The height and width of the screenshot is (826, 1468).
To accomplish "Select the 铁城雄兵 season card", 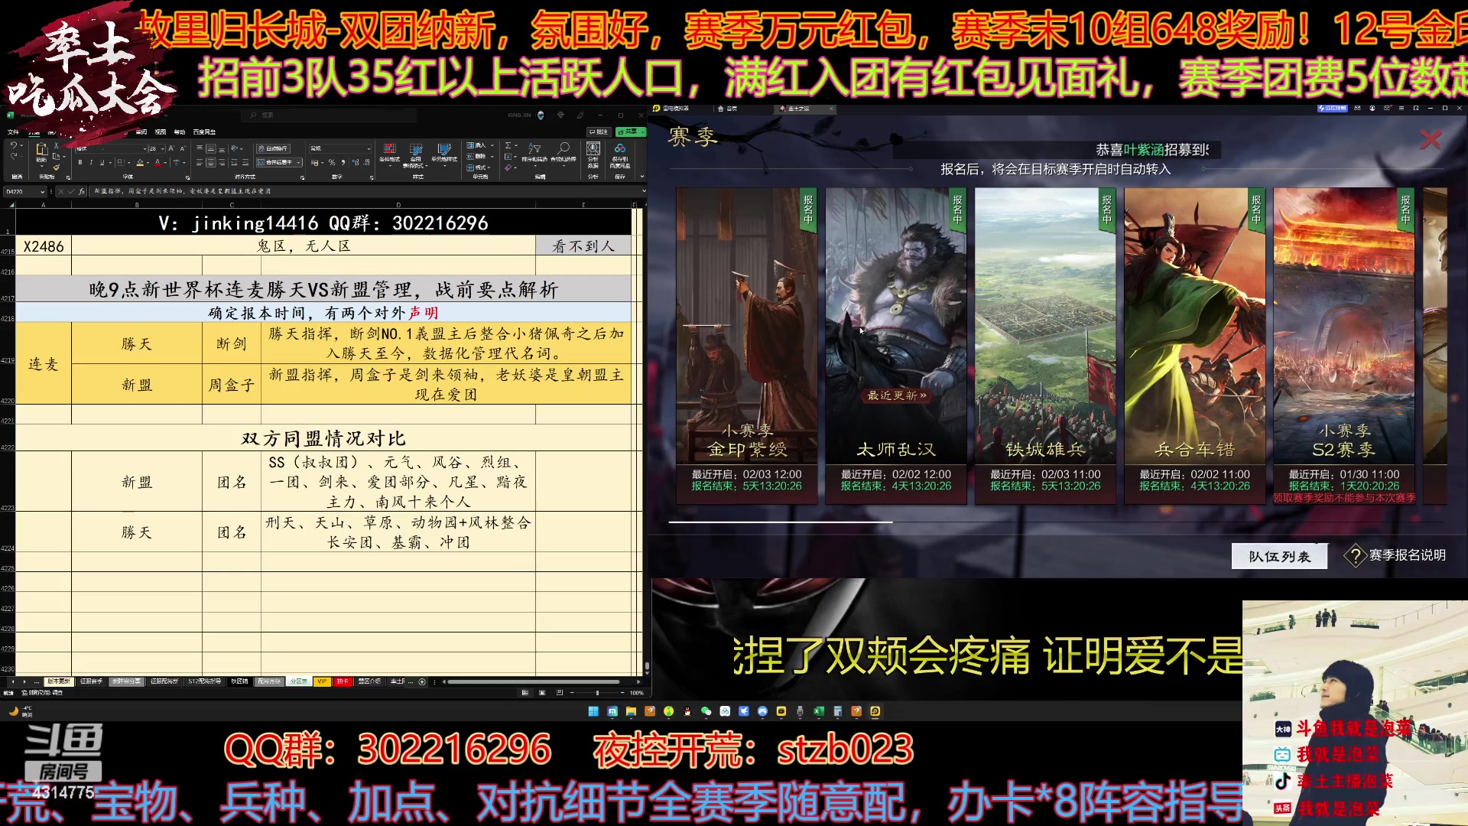I will (x=1045, y=346).
